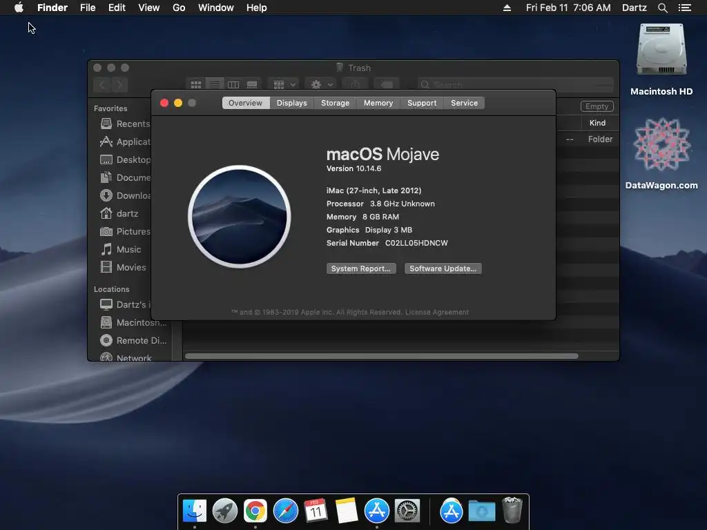Select Remote Disc in the Finder sidebar

coord(133,341)
